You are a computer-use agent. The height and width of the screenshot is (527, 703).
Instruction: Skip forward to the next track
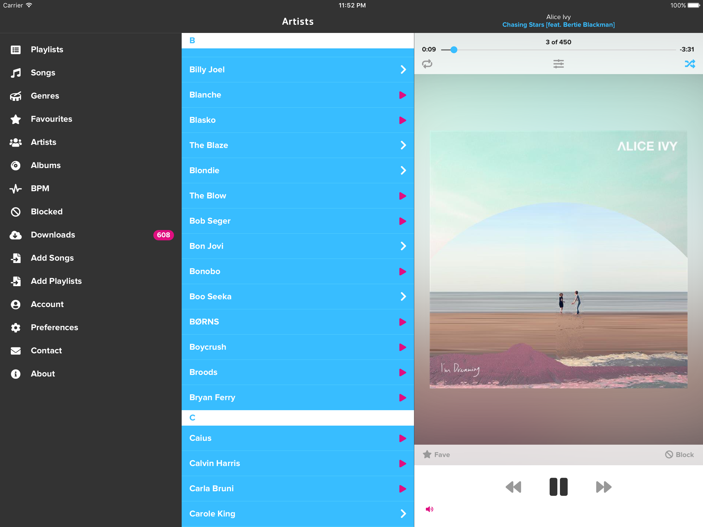point(603,487)
